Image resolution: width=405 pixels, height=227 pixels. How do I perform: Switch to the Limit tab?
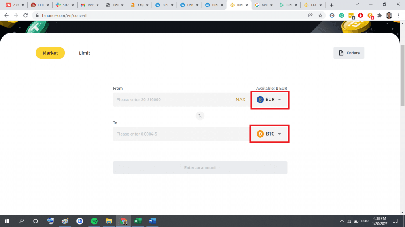[85, 53]
